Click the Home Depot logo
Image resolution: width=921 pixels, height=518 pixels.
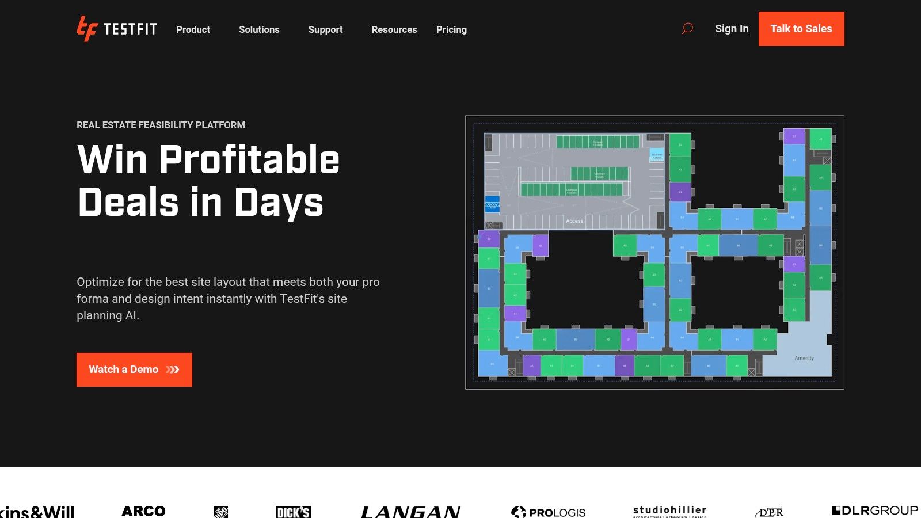pyautogui.click(x=221, y=512)
